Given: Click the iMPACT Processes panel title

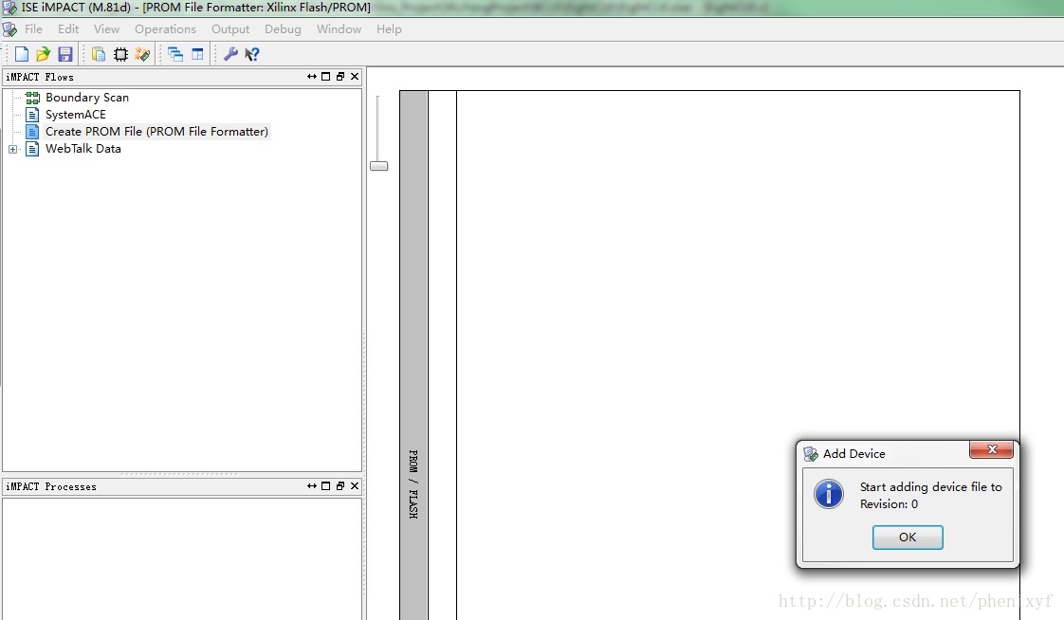Looking at the screenshot, I should click(x=51, y=487).
